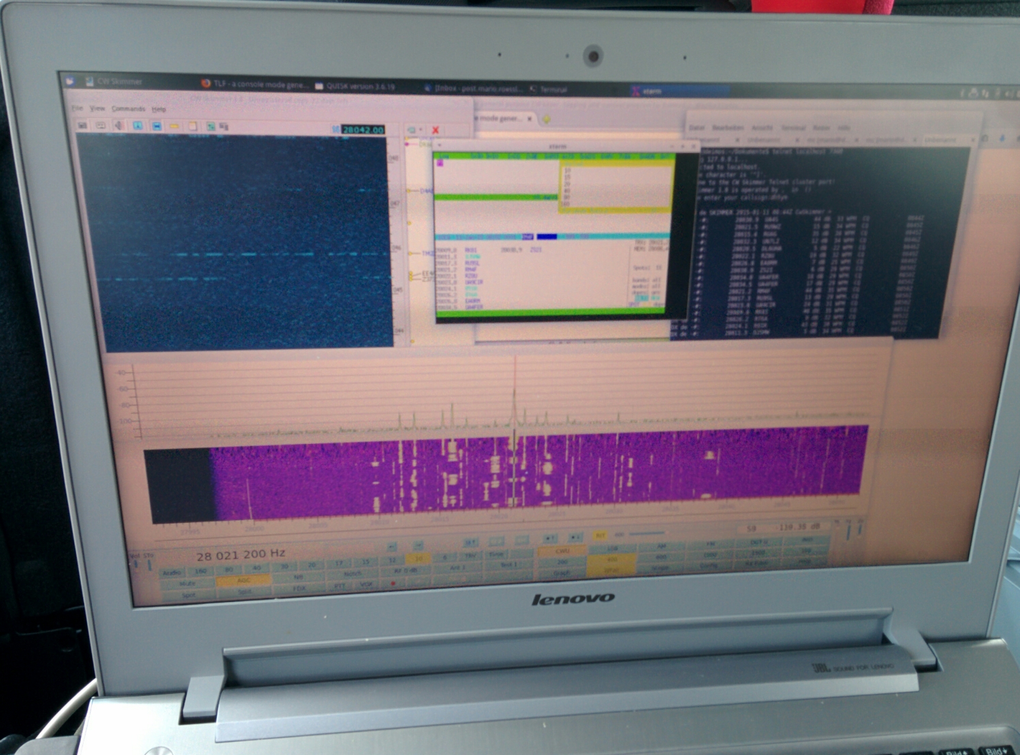Image resolution: width=1020 pixels, height=755 pixels.
Task: Click blue horizontal-bar icon in CW Skimmer toolbar
Action: tap(157, 126)
